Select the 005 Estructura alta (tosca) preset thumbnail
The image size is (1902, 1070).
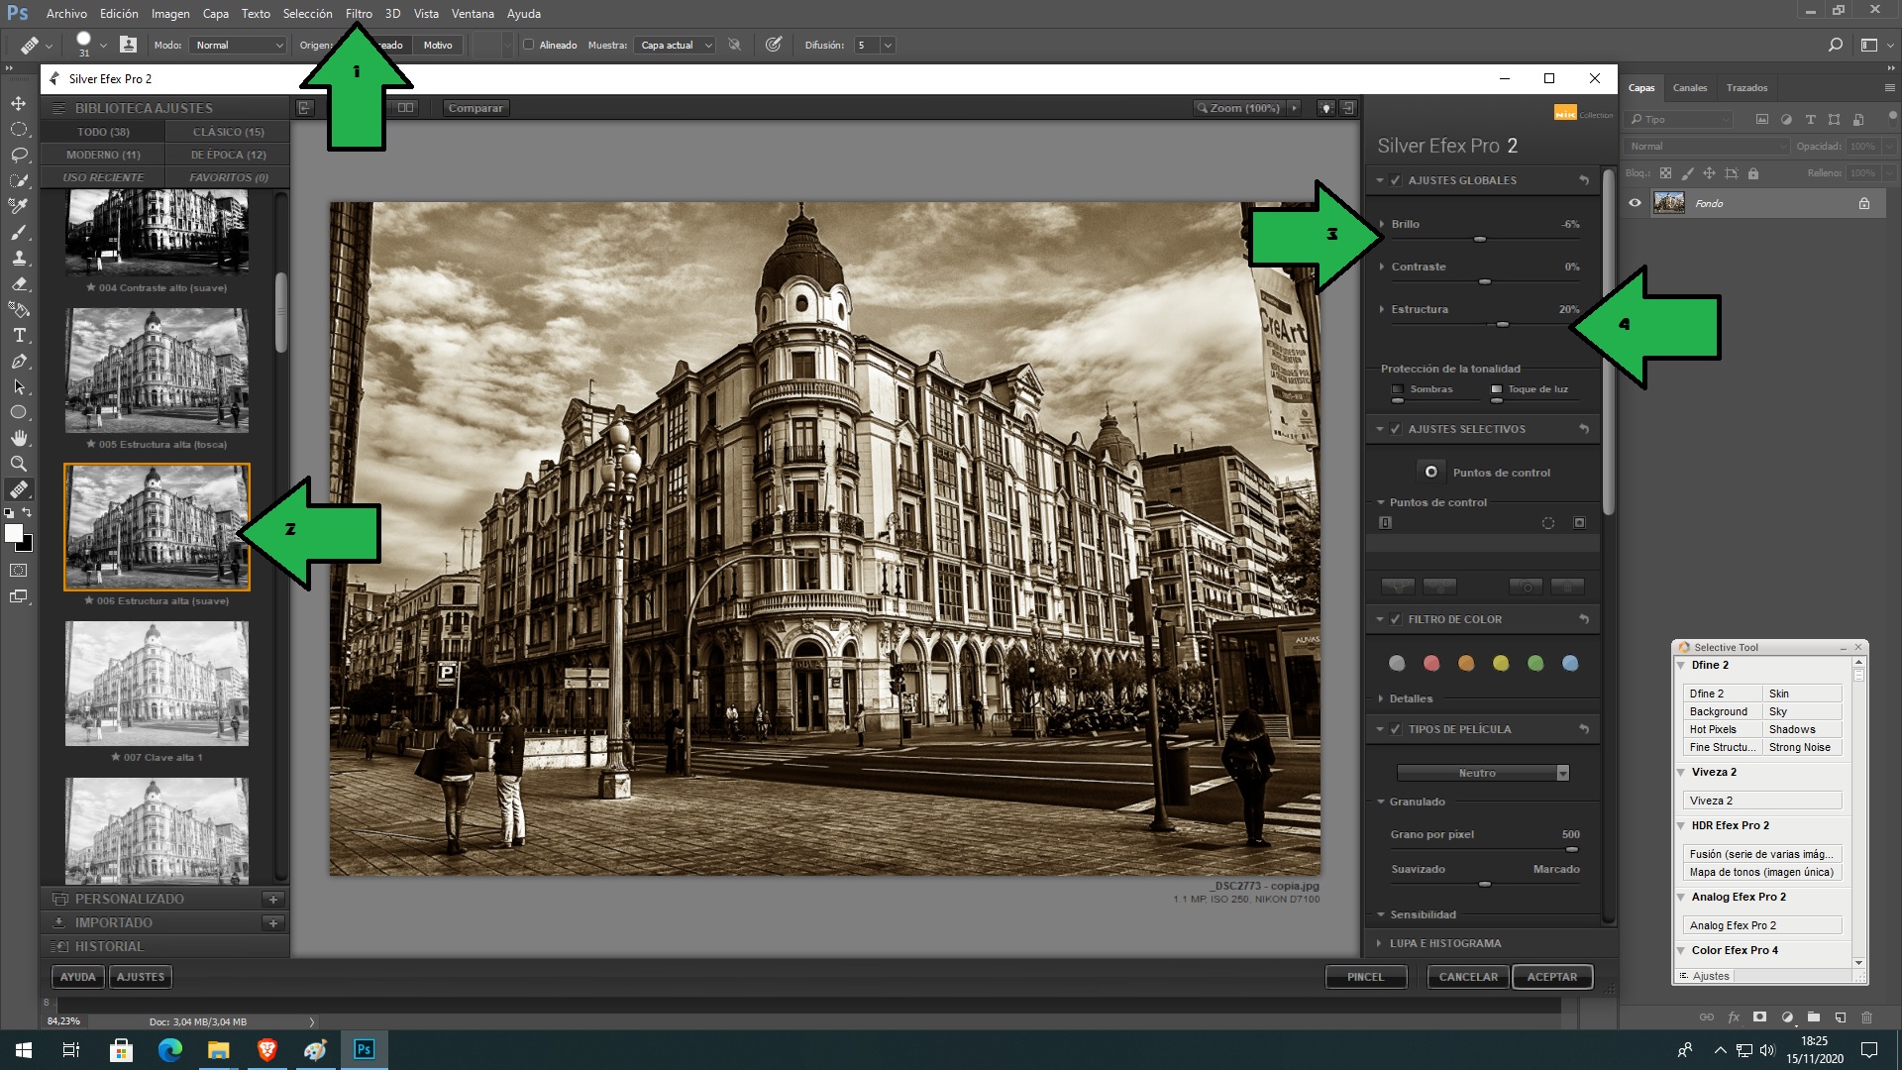click(157, 370)
